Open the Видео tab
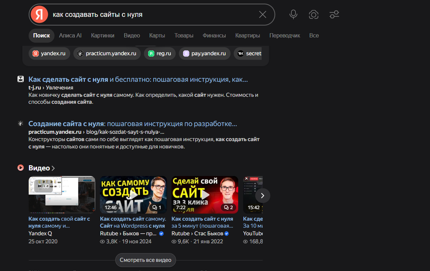430x271 pixels. [131, 36]
